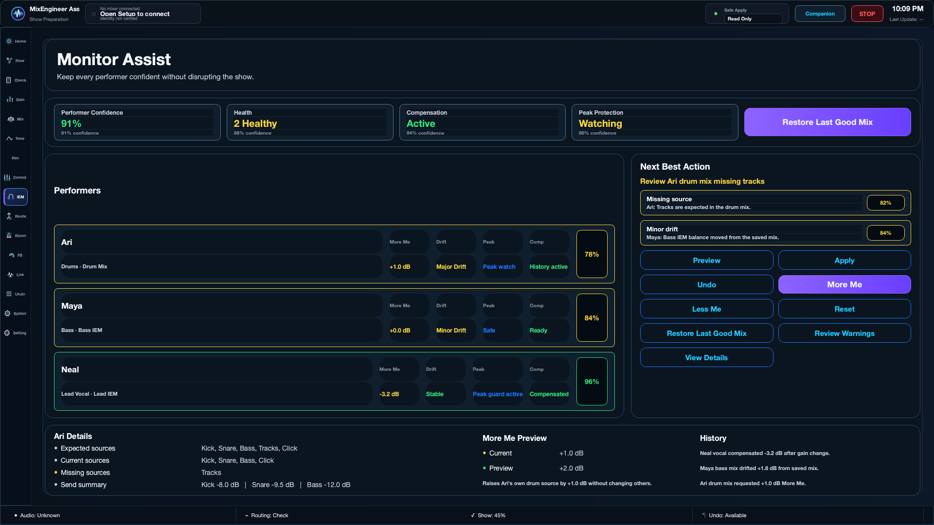Open the Performer Confidence 91% card
Image resolution: width=934 pixels, height=525 pixels.
pyautogui.click(x=137, y=122)
